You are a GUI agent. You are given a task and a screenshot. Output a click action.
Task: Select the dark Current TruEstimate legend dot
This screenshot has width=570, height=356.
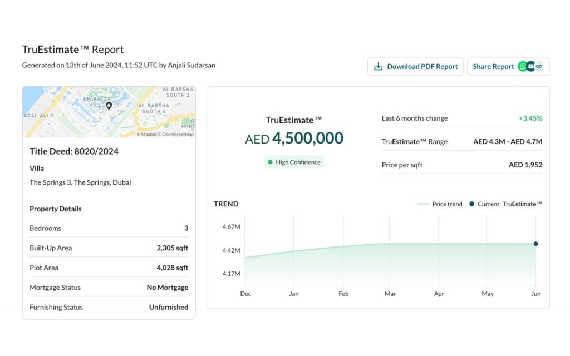(473, 204)
